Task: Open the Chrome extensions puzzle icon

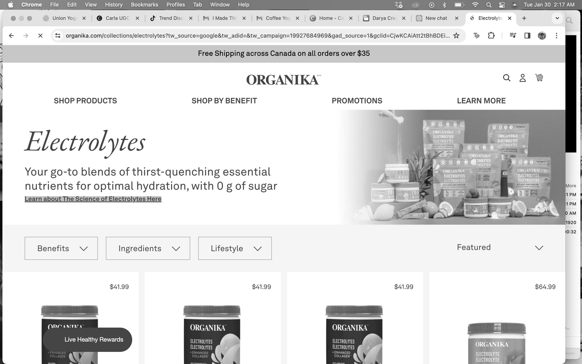Action: point(491,36)
